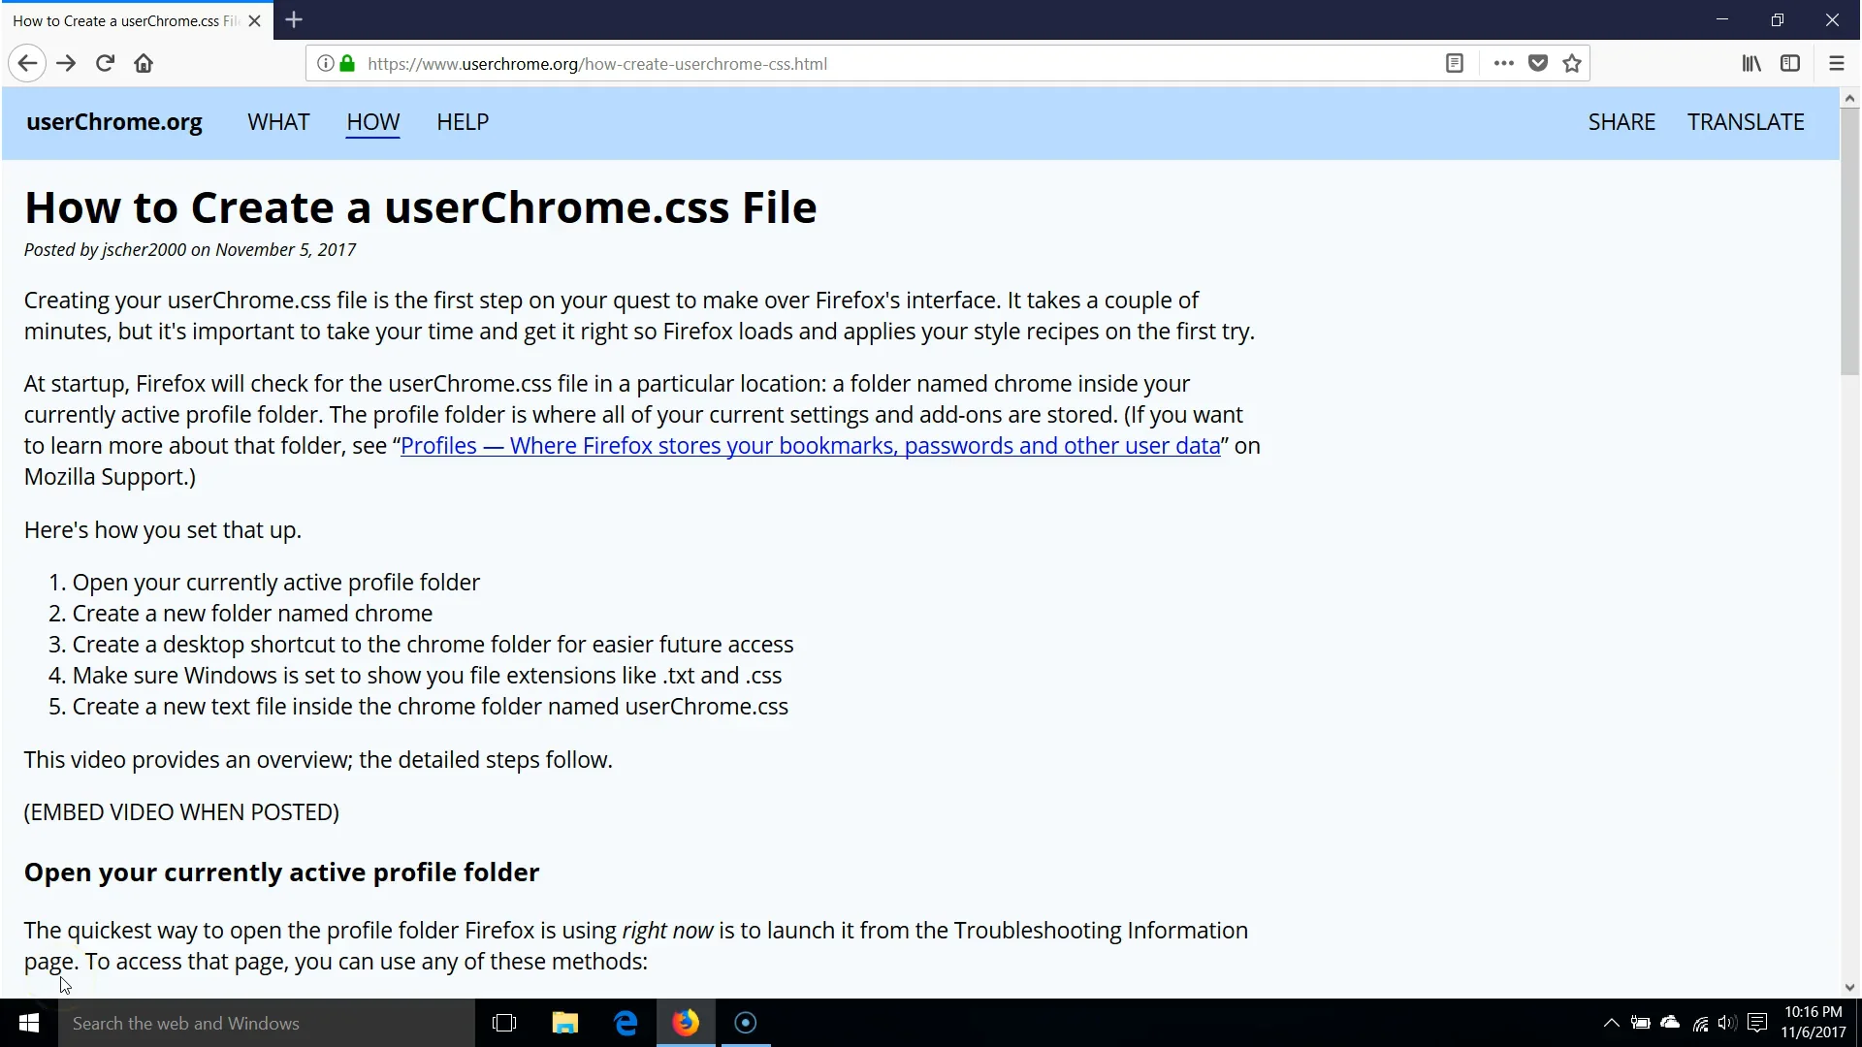Bookmark this page with star icon
This screenshot has width=1862, height=1047.
coord(1572,64)
